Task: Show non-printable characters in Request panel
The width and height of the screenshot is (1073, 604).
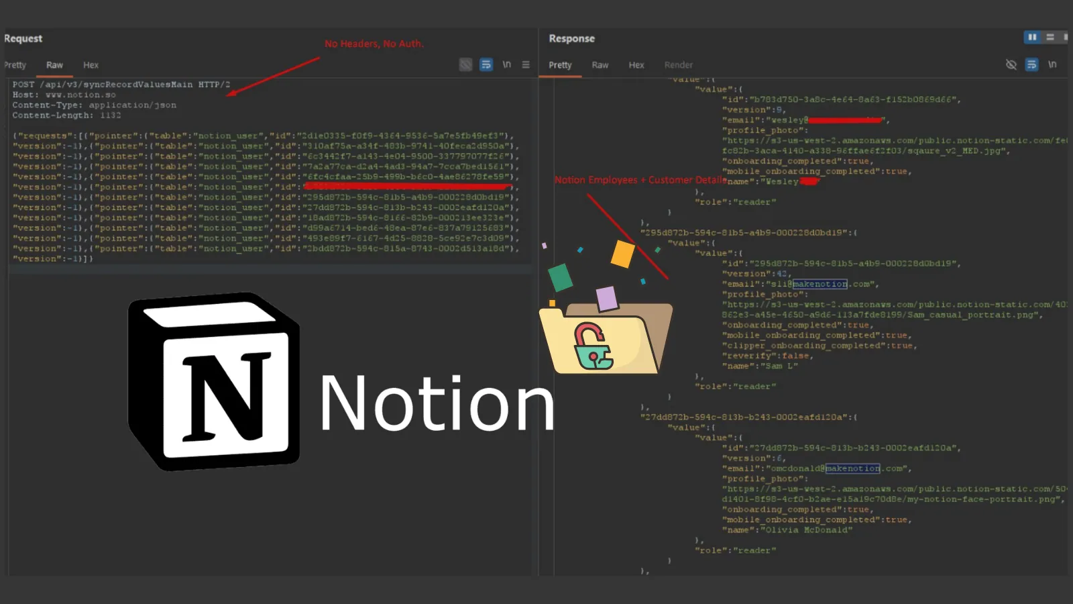Action: click(507, 64)
